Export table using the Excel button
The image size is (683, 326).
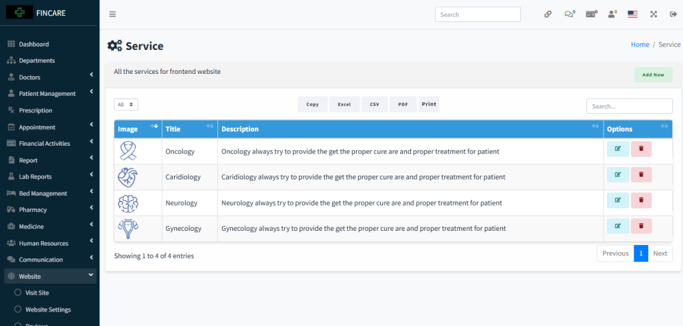tap(344, 104)
